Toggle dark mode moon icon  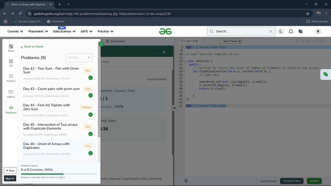(281, 31)
